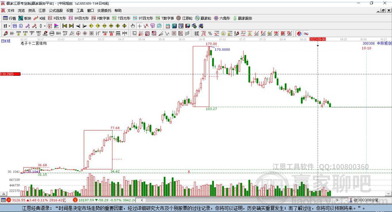392x212 pixels.
Task: Open the 浏览 menu
Action: click(x=21, y=10)
